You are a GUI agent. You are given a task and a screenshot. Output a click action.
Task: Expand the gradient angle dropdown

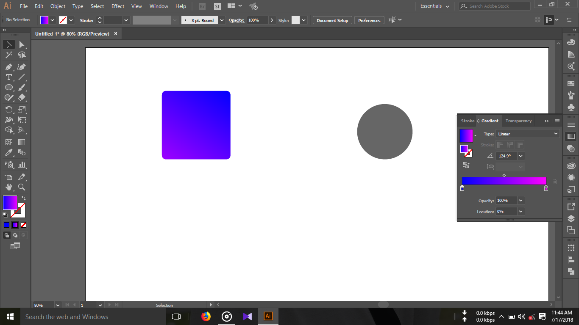[521, 156]
